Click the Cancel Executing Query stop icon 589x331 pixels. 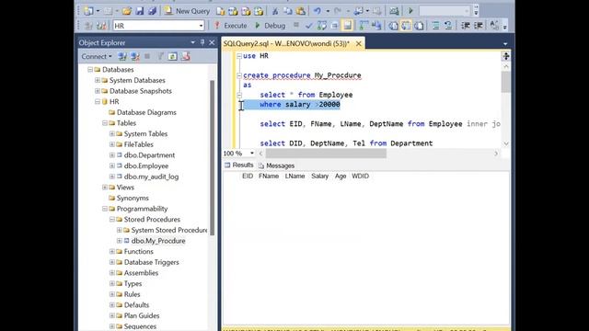[x=296, y=25]
